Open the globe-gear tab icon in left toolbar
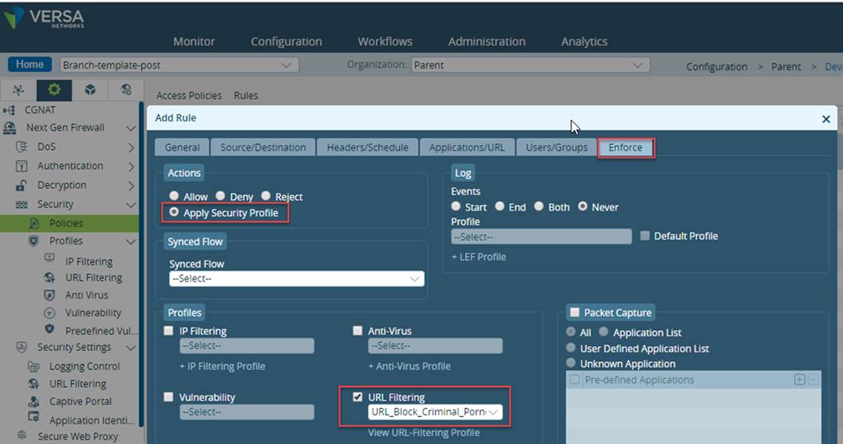843x444 pixels. click(x=126, y=90)
